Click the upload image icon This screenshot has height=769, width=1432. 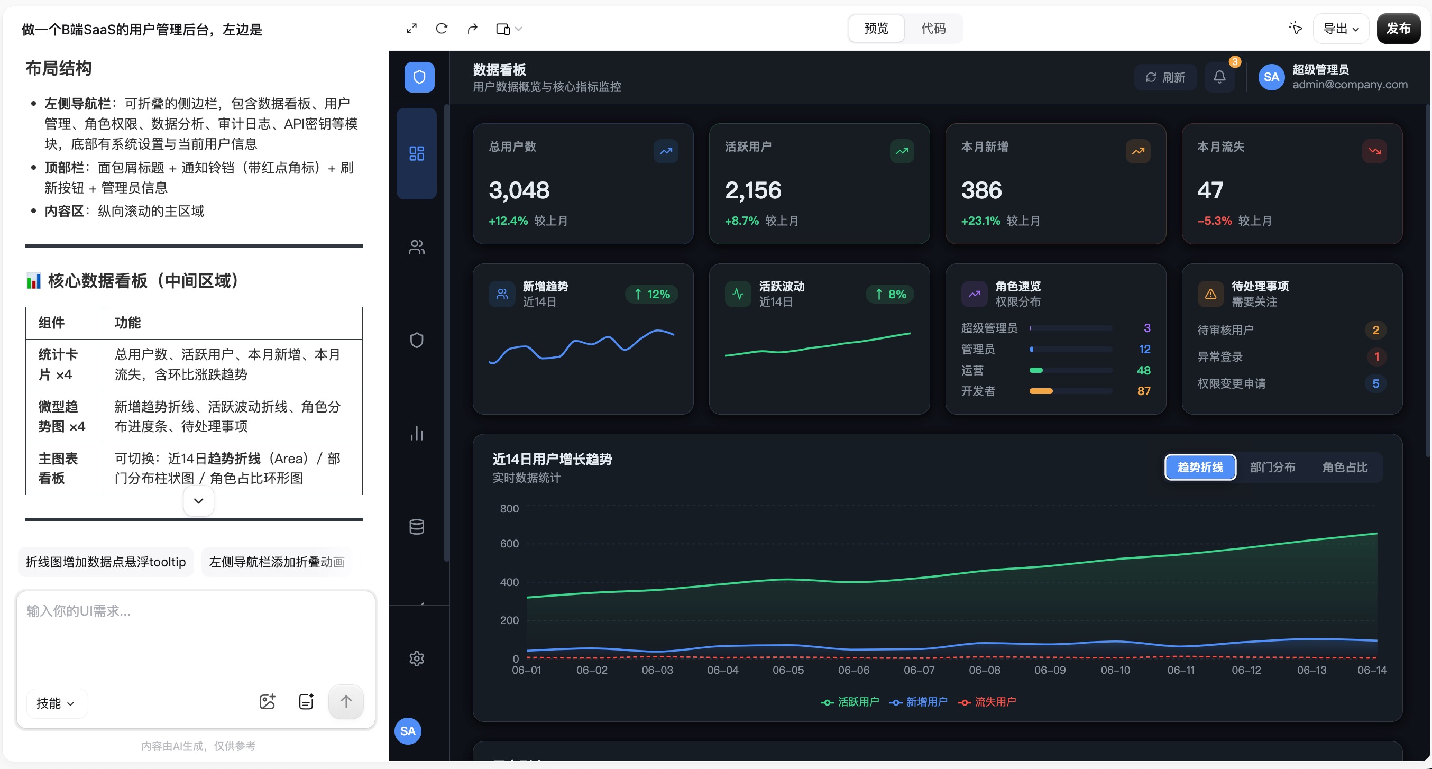coord(268,702)
